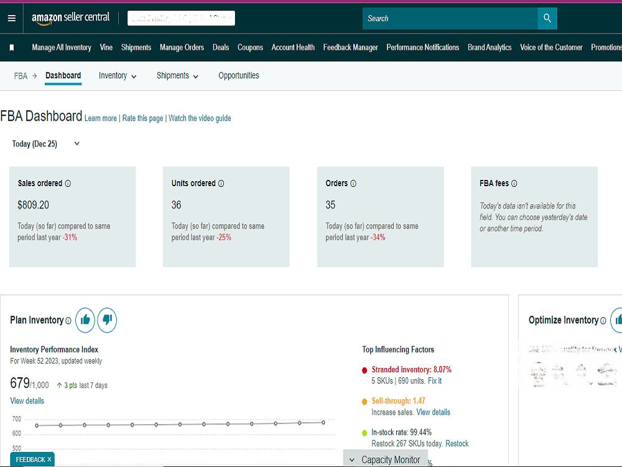Open Promotions nav item
Image resolution: width=622 pixels, height=467 pixels.
pos(606,48)
